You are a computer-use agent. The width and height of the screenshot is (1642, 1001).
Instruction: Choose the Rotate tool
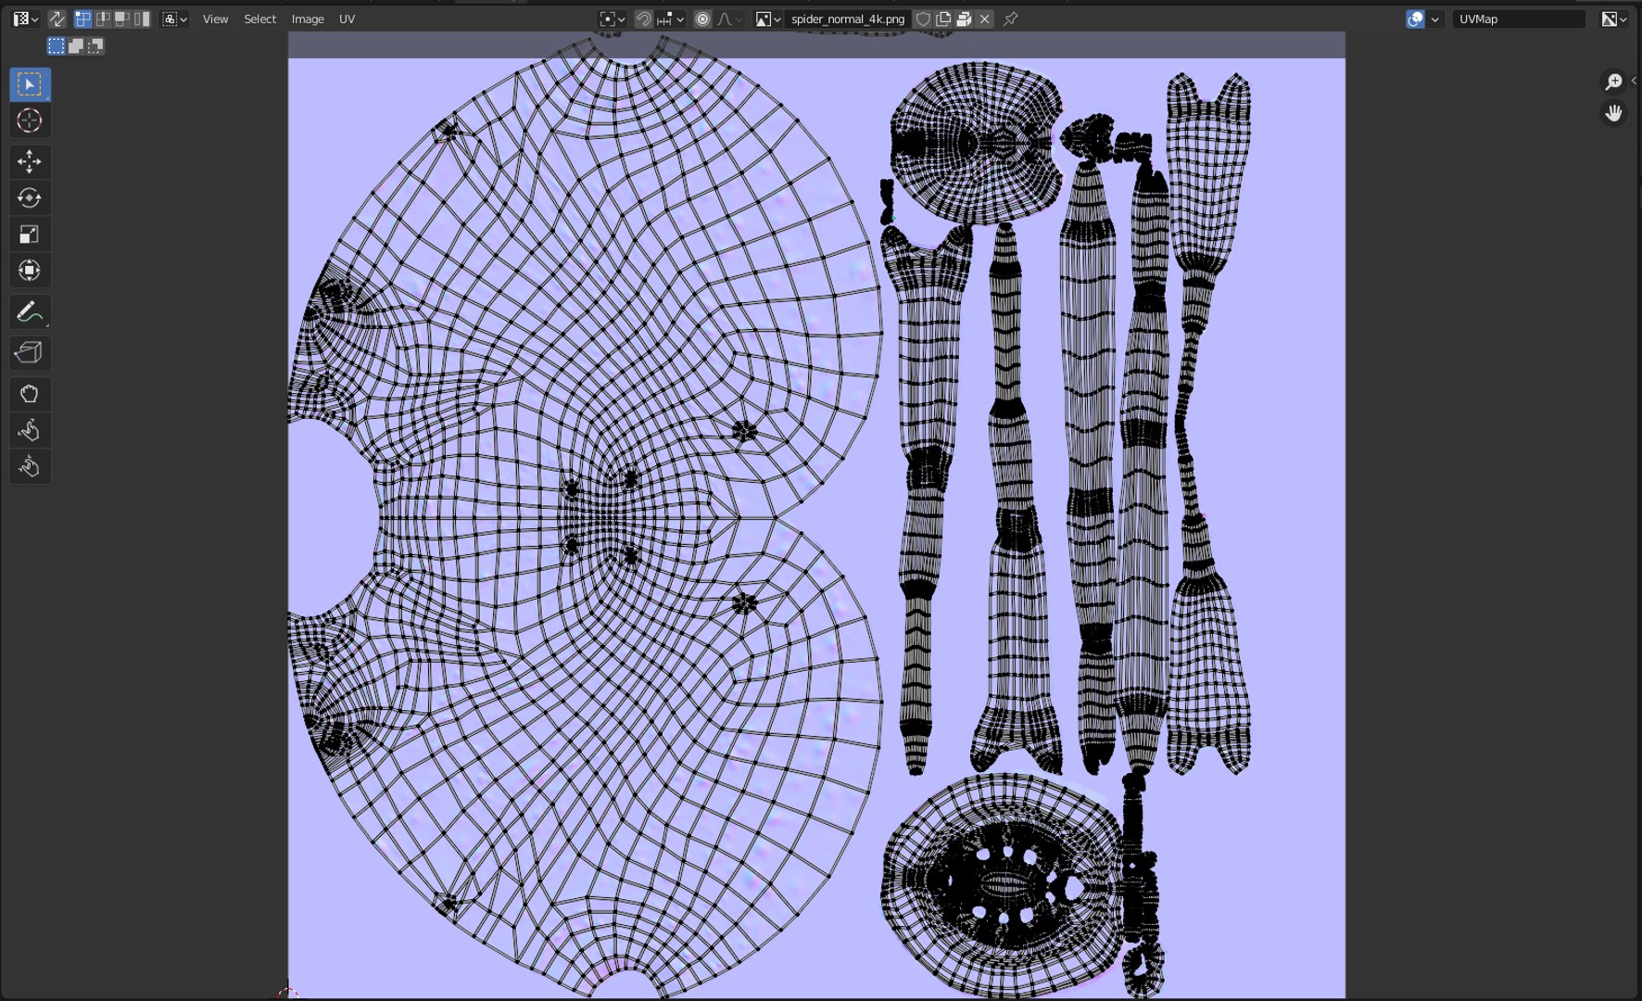point(30,197)
